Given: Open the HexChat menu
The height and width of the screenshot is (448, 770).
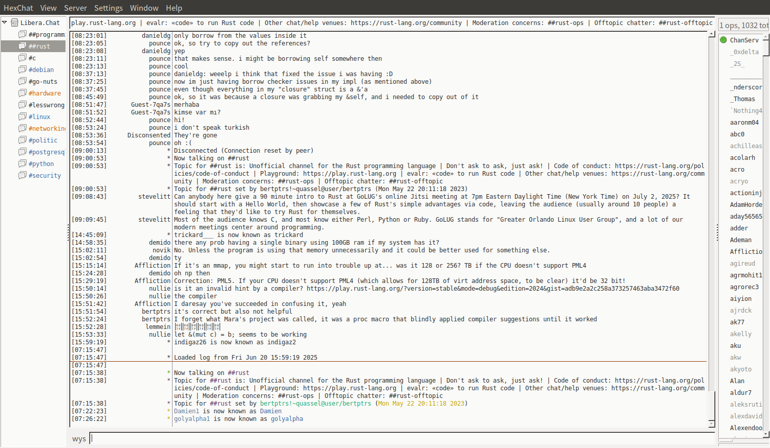Looking at the screenshot, I should 18,8.
